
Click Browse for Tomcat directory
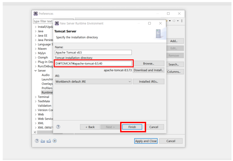pyautogui.click(x=148, y=64)
